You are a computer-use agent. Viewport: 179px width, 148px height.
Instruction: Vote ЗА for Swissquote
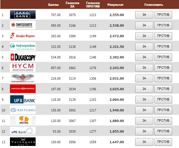pyautogui.click(x=144, y=25)
